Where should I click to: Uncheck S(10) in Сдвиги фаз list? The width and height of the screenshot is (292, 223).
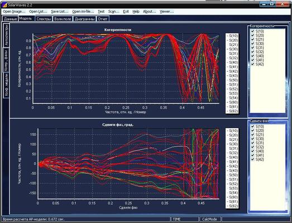[253, 126]
